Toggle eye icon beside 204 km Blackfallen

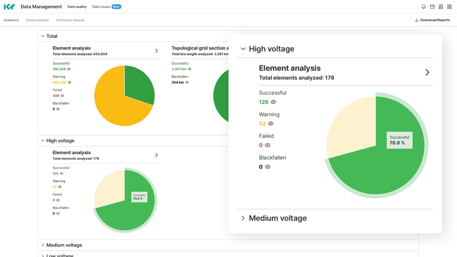point(187,82)
